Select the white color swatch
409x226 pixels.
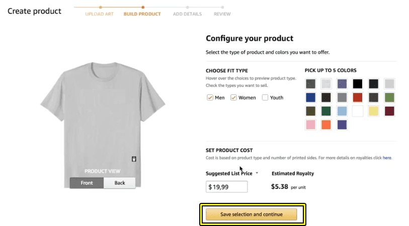tap(358, 111)
